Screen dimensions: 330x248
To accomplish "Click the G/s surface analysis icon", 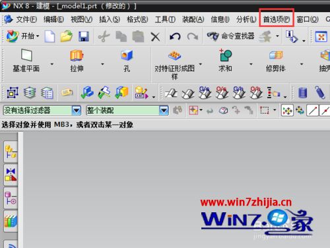I will (205, 92).
